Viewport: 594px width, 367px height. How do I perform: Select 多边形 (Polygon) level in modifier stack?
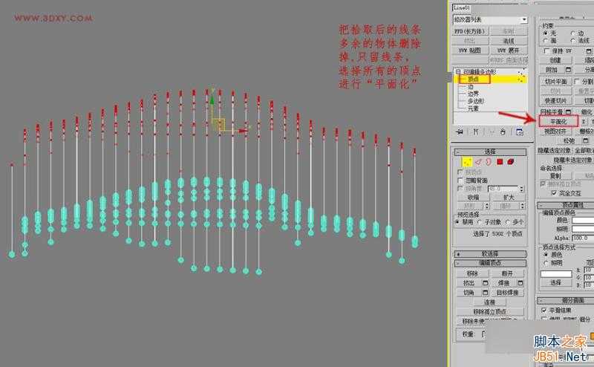476,101
